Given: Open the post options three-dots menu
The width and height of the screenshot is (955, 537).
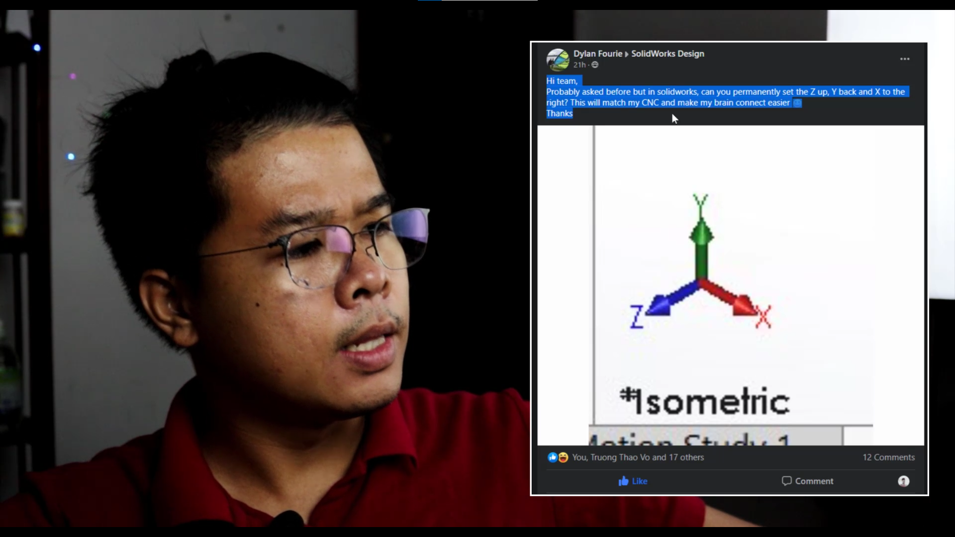Looking at the screenshot, I should click(904, 59).
